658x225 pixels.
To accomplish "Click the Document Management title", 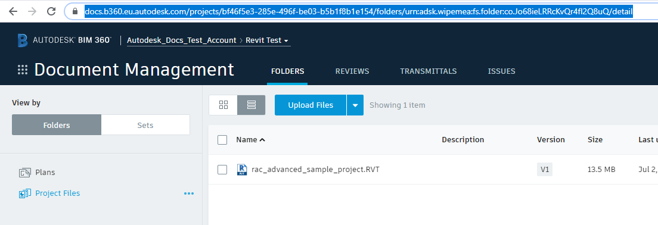I will tap(134, 70).
